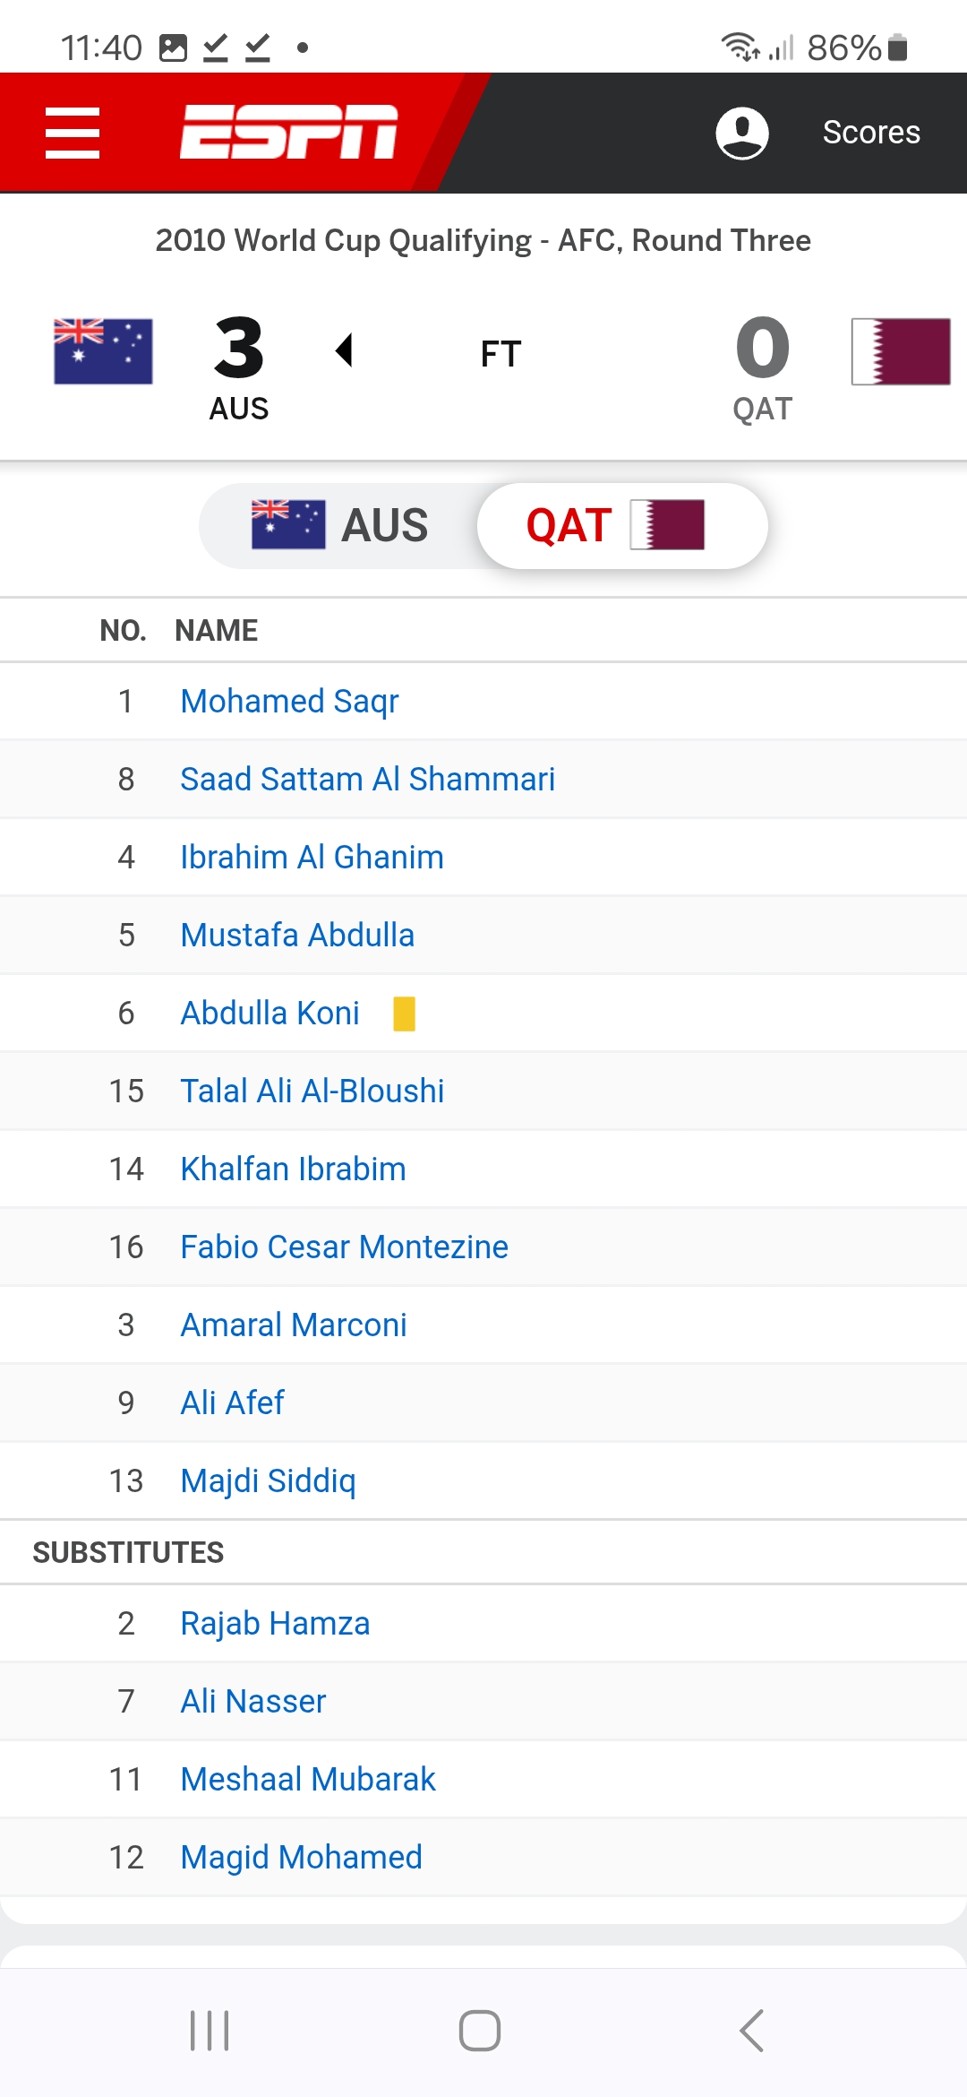Tap the AUS score of 3

click(x=239, y=348)
